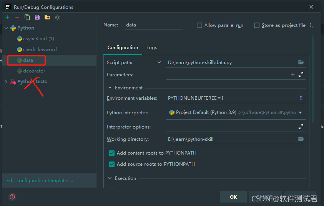Expand the Parameters field editor

coord(301,74)
